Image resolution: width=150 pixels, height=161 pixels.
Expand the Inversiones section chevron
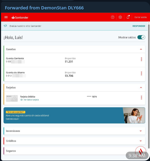coord(141,131)
